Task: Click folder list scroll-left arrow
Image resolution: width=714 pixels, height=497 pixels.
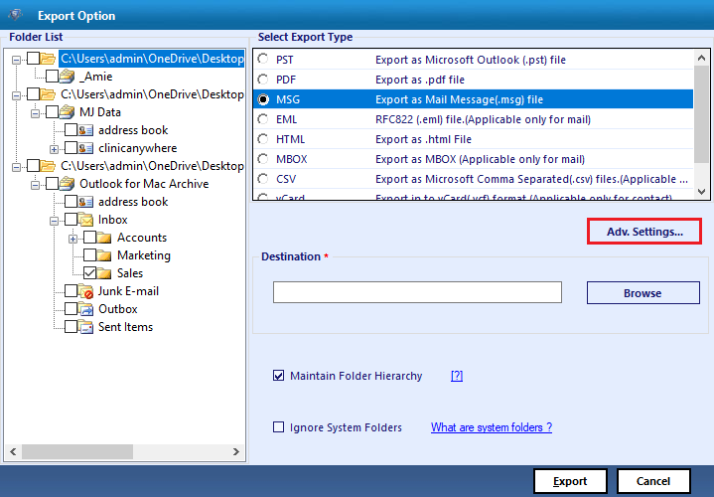Action: point(13,452)
